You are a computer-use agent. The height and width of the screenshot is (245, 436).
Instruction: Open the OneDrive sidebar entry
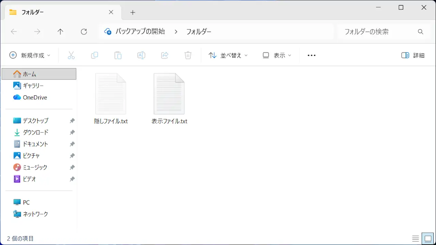[34, 97]
